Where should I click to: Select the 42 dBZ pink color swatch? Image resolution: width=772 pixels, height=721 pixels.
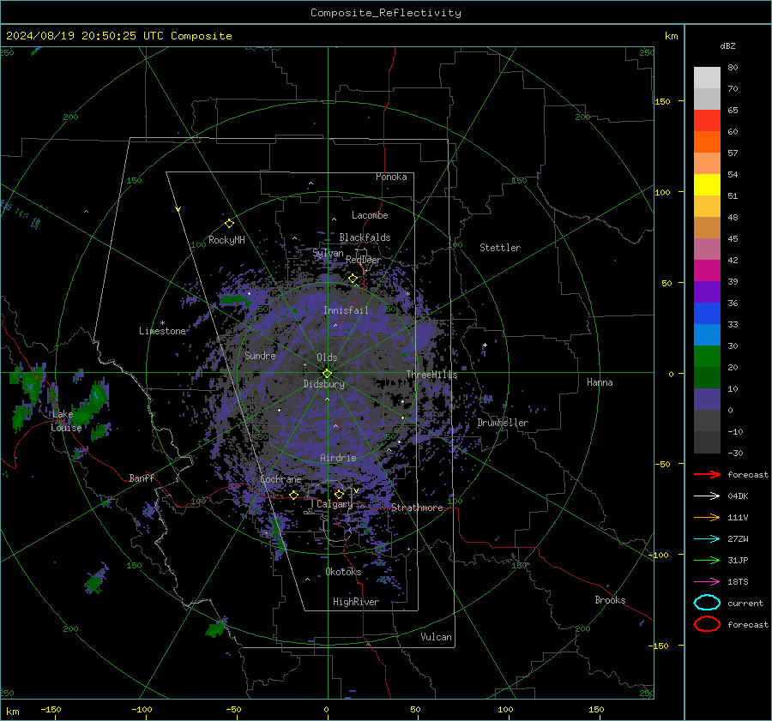(707, 249)
